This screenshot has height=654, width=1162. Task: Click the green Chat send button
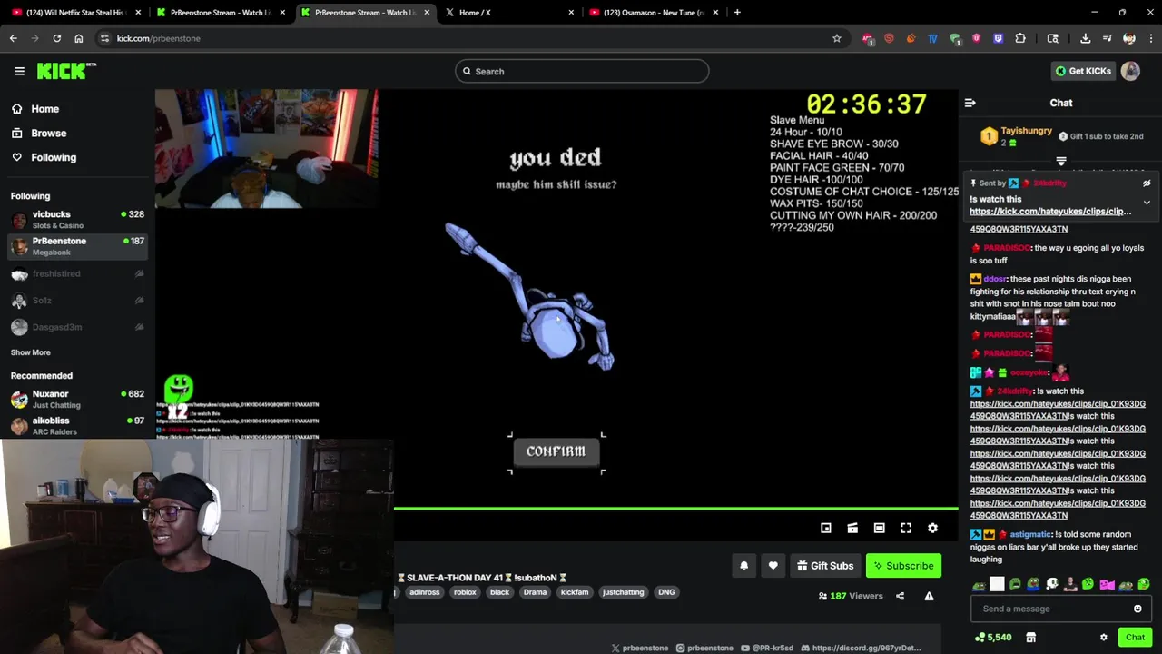1135,638
